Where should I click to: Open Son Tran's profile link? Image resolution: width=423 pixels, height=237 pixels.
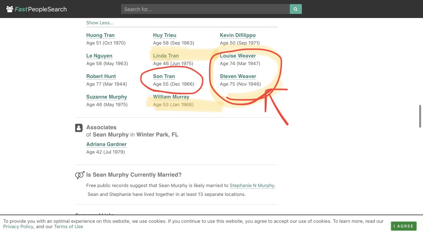(164, 76)
